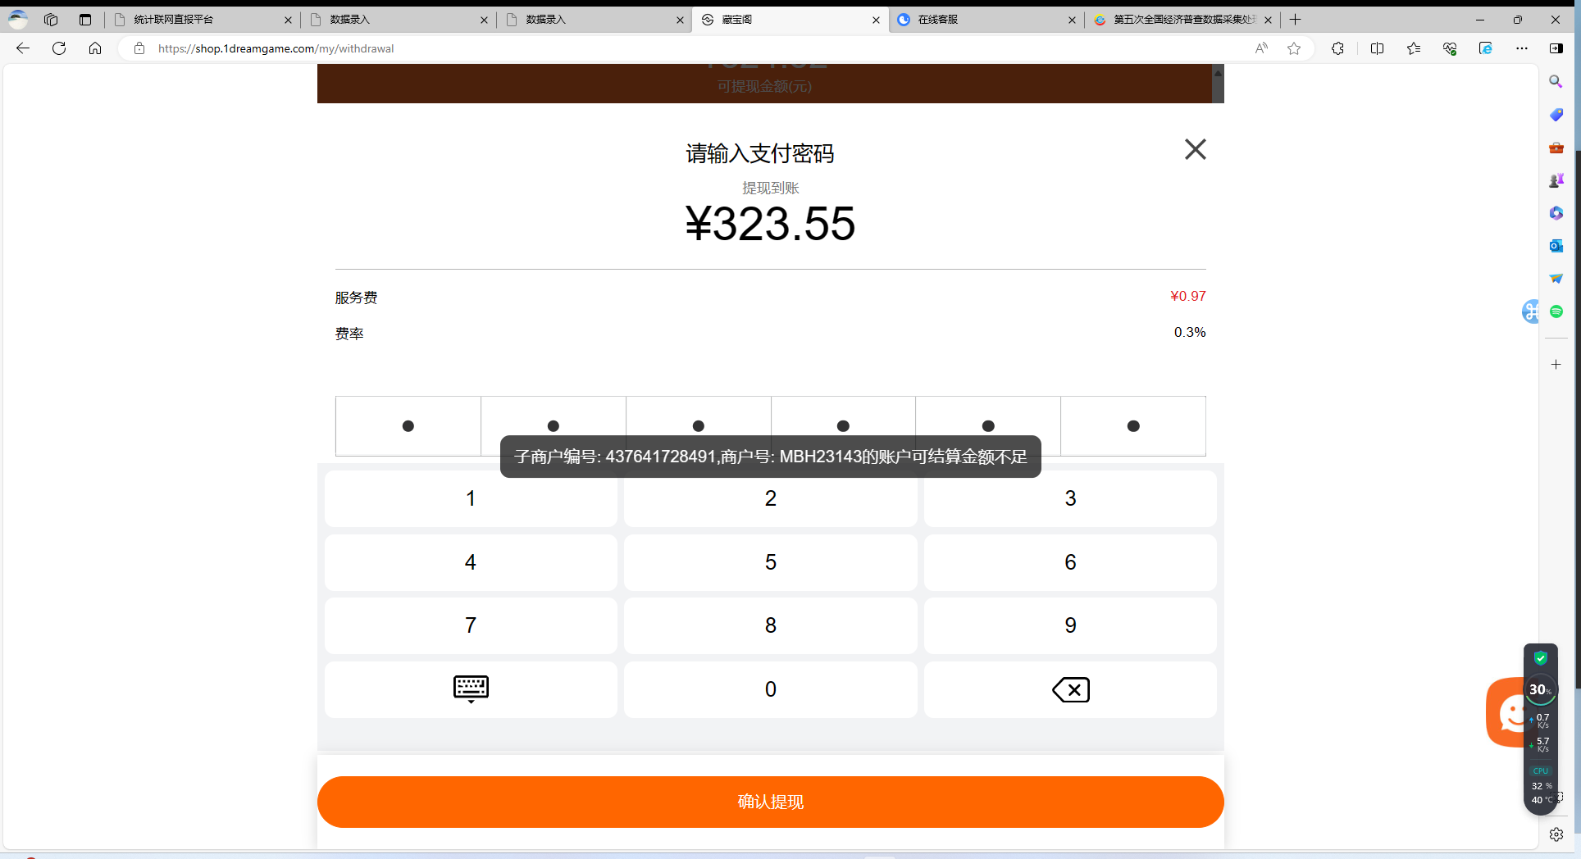
Task: Open Microsoft 365 in the sidebar
Action: pos(1556,213)
